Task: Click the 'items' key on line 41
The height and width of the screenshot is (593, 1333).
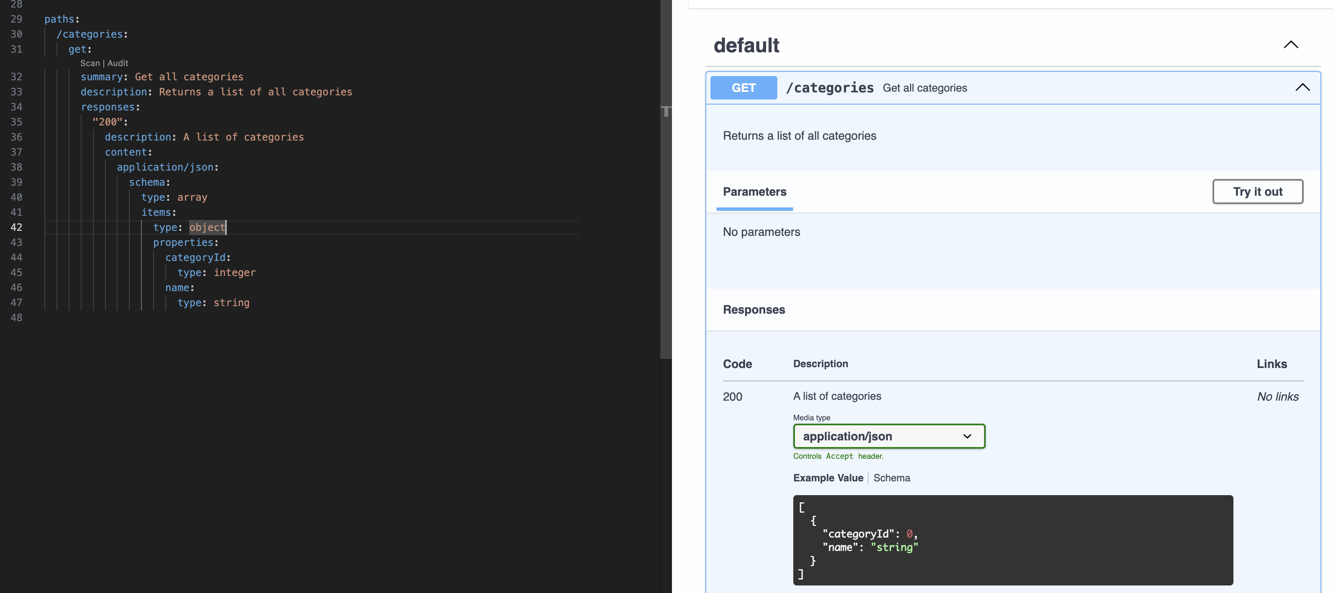Action: (156, 212)
